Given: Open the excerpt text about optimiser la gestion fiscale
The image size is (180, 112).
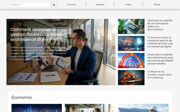Looking at the screenshot, I should click(38, 53).
